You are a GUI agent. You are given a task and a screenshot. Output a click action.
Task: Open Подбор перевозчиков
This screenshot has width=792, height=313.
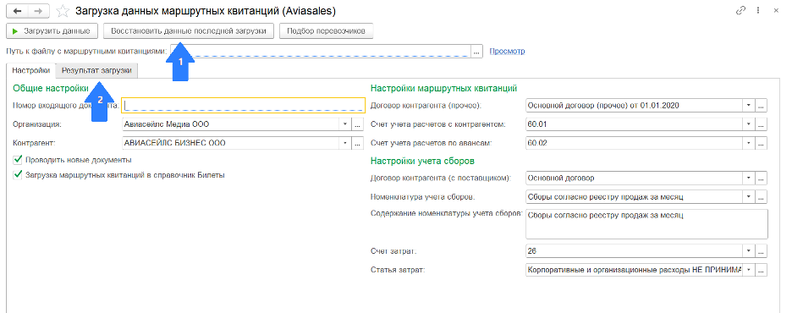pyautogui.click(x=327, y=30)
